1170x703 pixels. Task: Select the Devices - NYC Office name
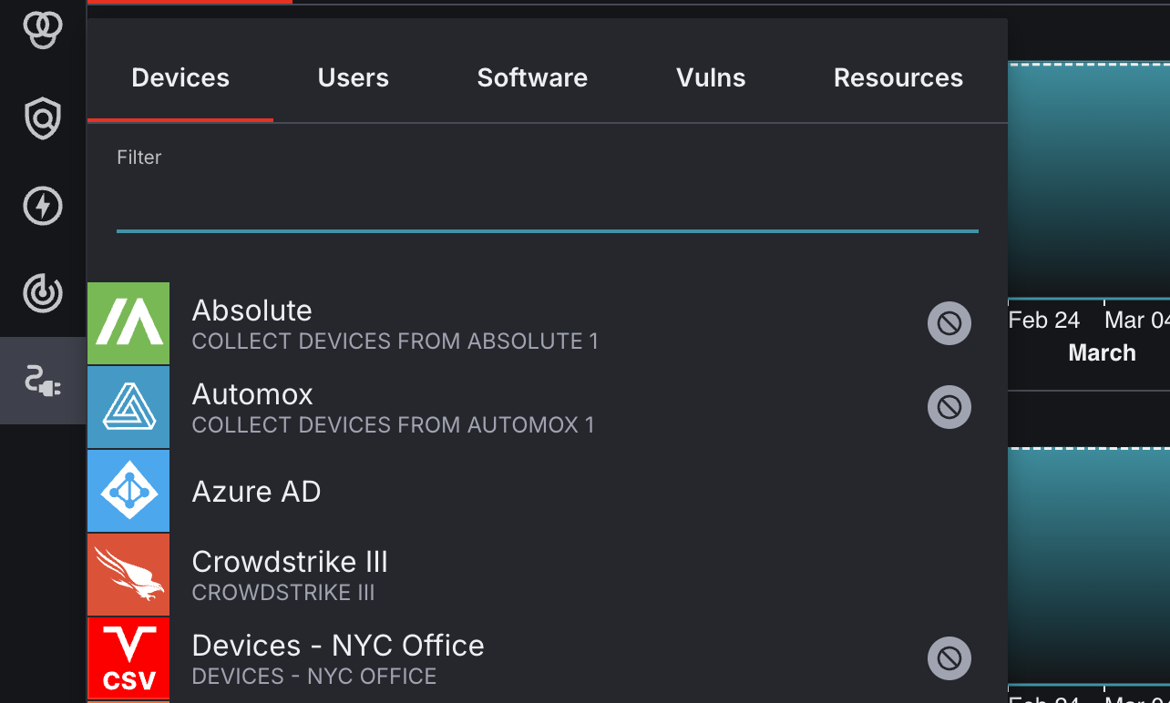[338, 646]
